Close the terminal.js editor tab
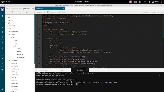 (x=63, y=8)
